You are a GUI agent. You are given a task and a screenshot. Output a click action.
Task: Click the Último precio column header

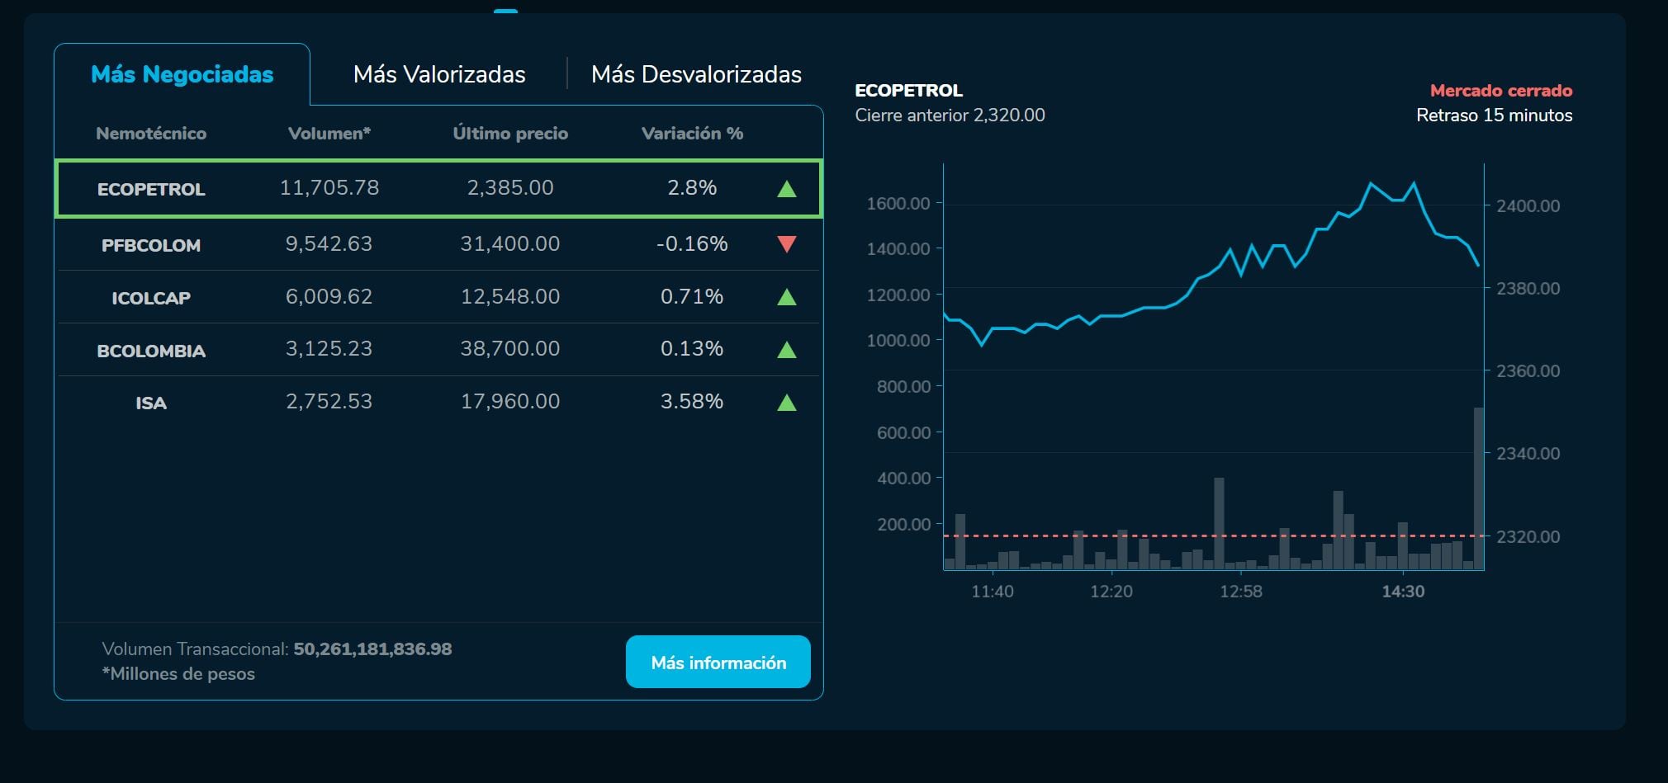pos(509,133)
